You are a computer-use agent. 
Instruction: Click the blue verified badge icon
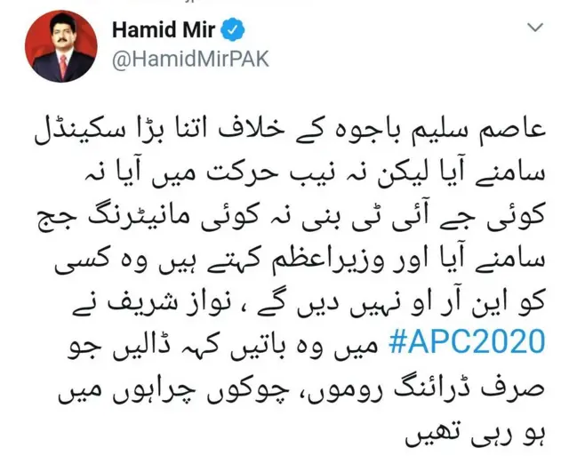[233, 30]
